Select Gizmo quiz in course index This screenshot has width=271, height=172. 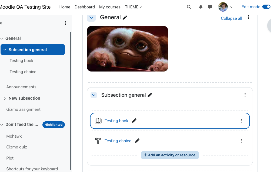point(16,147)
